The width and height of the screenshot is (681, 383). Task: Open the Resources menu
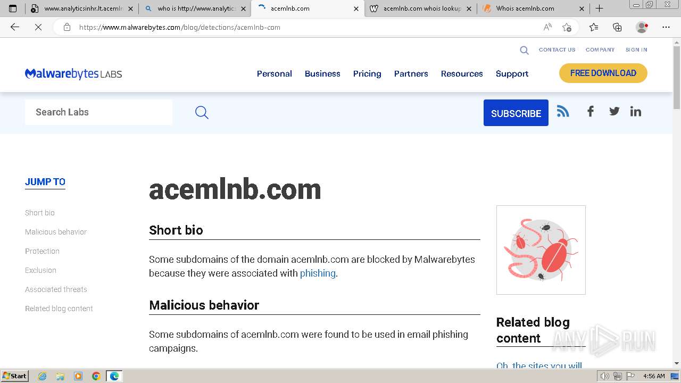(x=462, y=74)
